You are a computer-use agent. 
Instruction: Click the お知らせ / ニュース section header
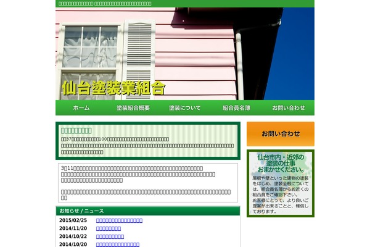(148, 211)
